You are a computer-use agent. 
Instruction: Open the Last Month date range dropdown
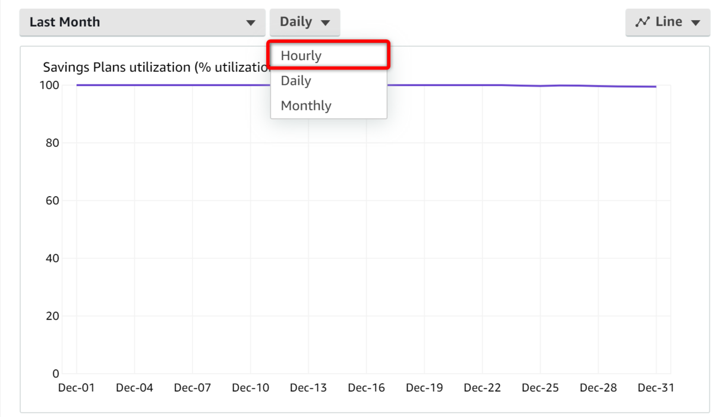coord(142,22)
